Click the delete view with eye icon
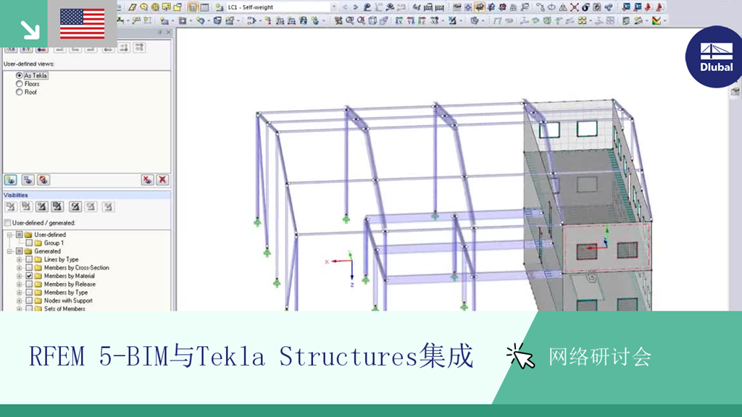This screenshot has width=742, height=417. pos(147,180)
